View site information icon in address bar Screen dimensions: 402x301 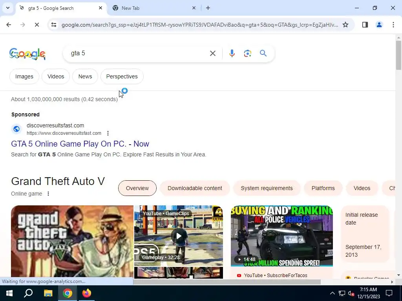pos(54,25)
